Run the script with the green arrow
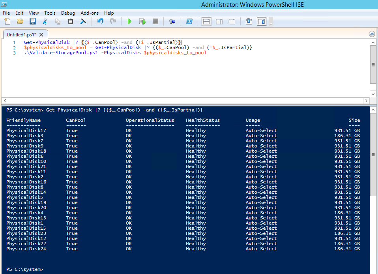378x274 pixels. [129, 21]
